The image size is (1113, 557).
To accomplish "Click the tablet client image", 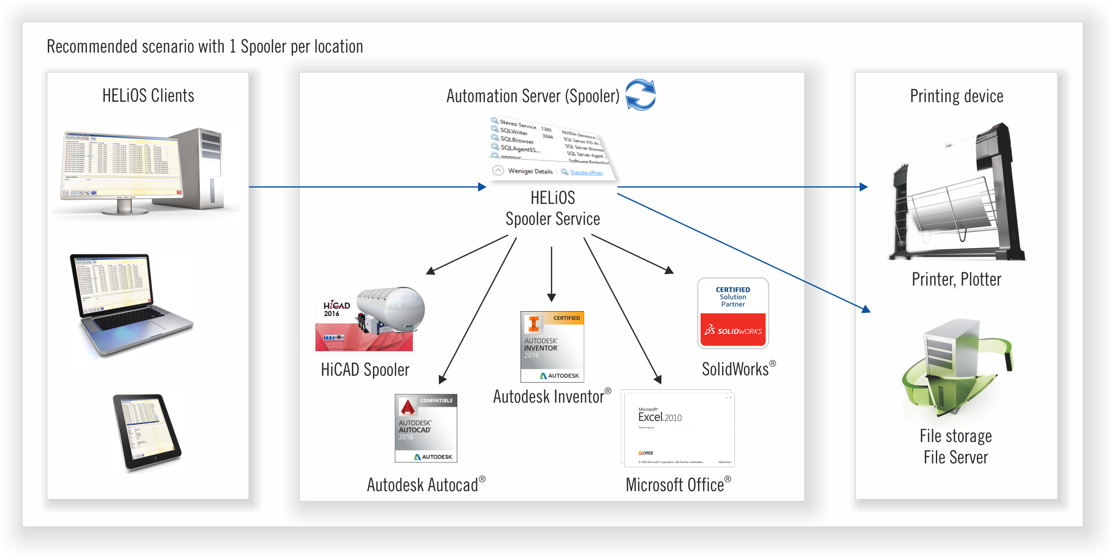I will pos(147,432).
